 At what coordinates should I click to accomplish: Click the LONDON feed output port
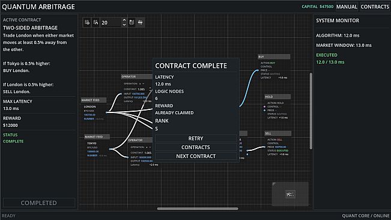coord(106,112)
